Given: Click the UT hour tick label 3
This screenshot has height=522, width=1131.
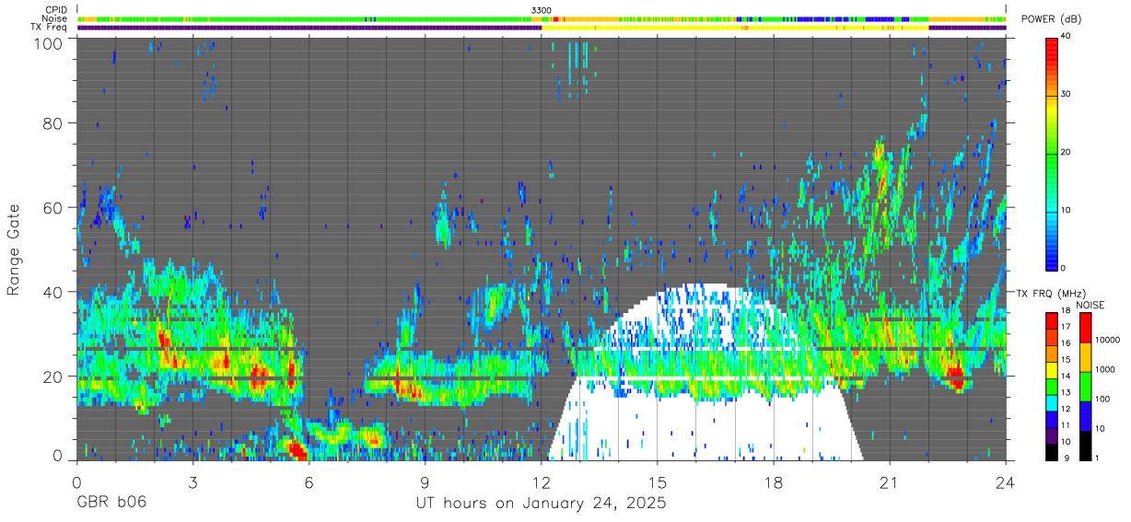Looking at the screenshot, I should tap(192, 482).
